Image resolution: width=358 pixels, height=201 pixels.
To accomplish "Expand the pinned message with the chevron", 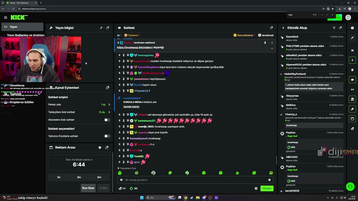I will pyautogui.click(x=272, y=48).
